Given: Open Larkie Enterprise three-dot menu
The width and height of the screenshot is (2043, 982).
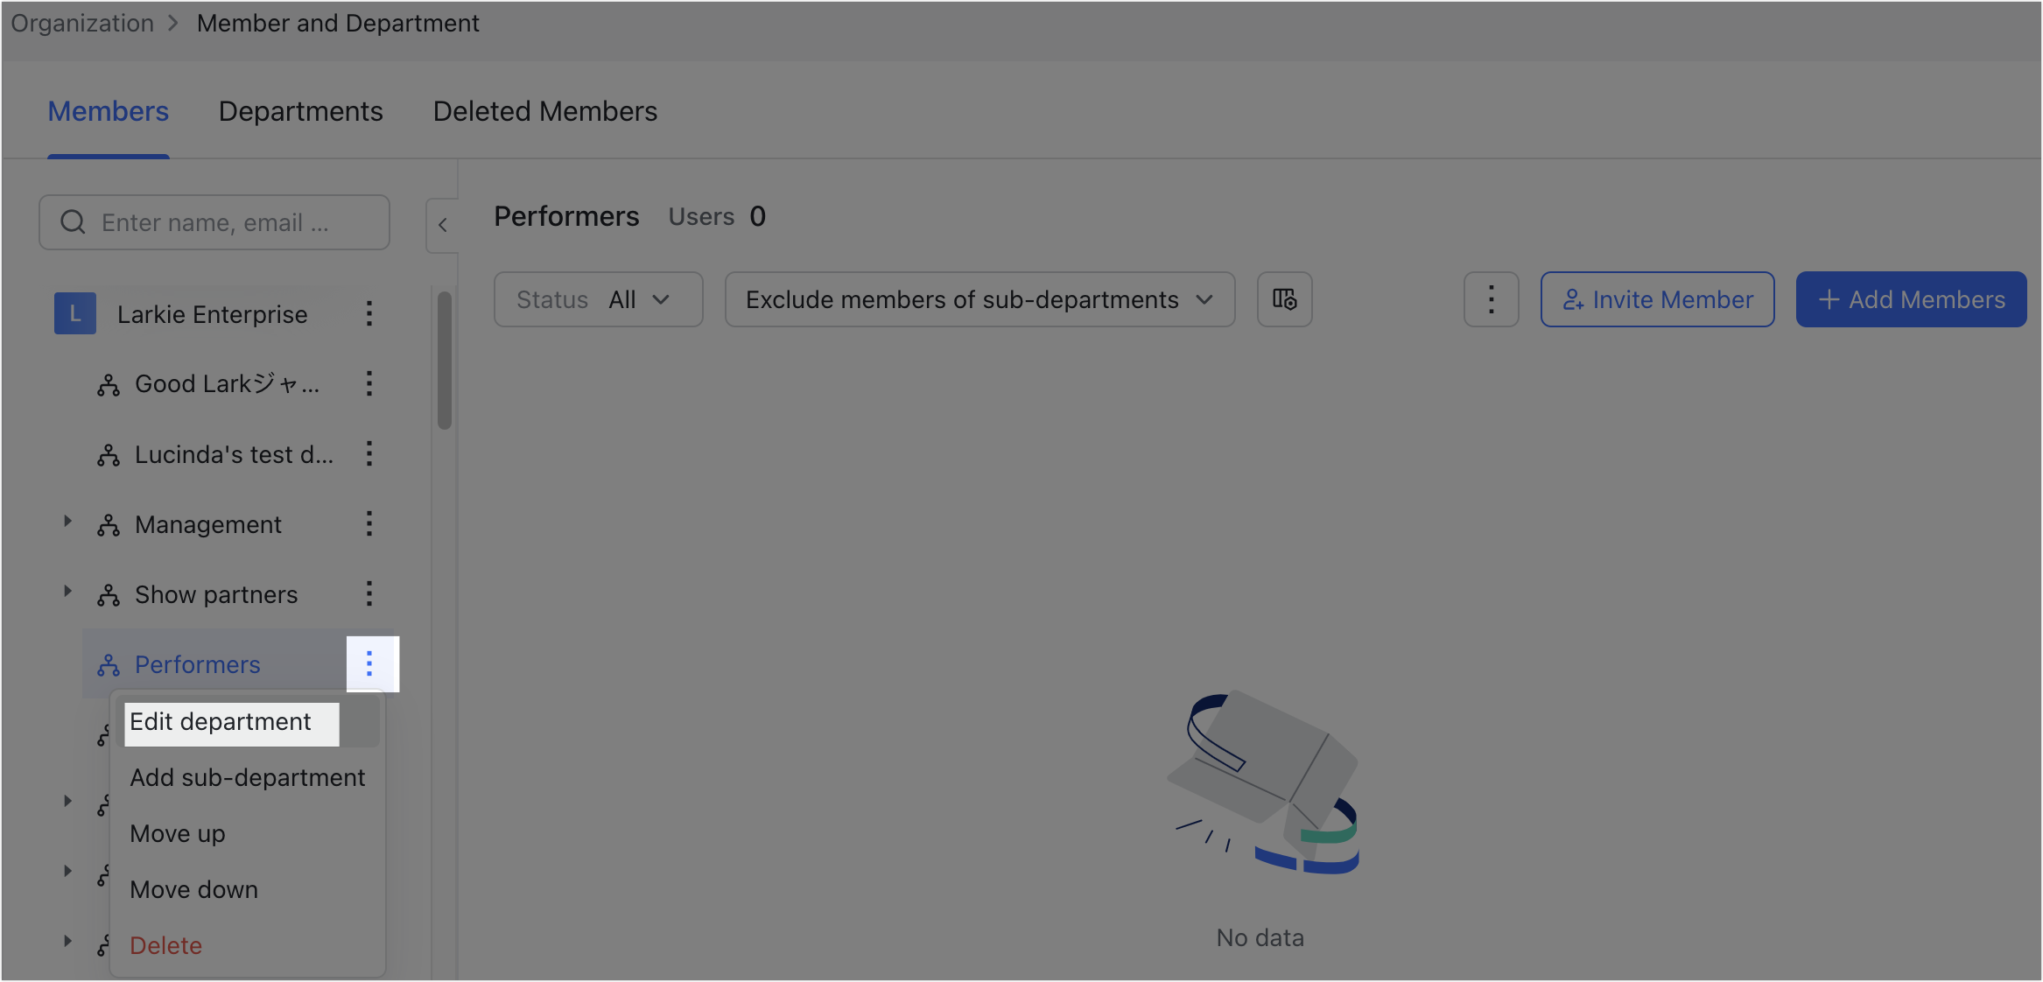Looking at the screenshot, I should pos(369,313).
